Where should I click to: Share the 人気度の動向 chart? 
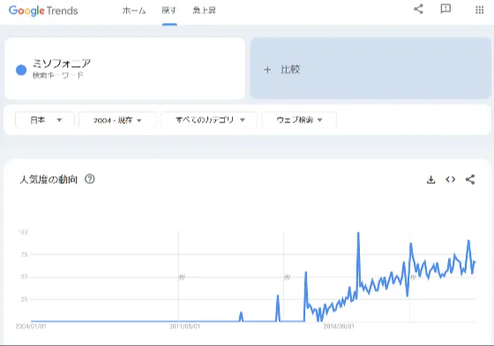tap(470, 180)
